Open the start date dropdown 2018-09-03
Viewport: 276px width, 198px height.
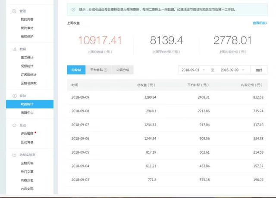[194, 70]
